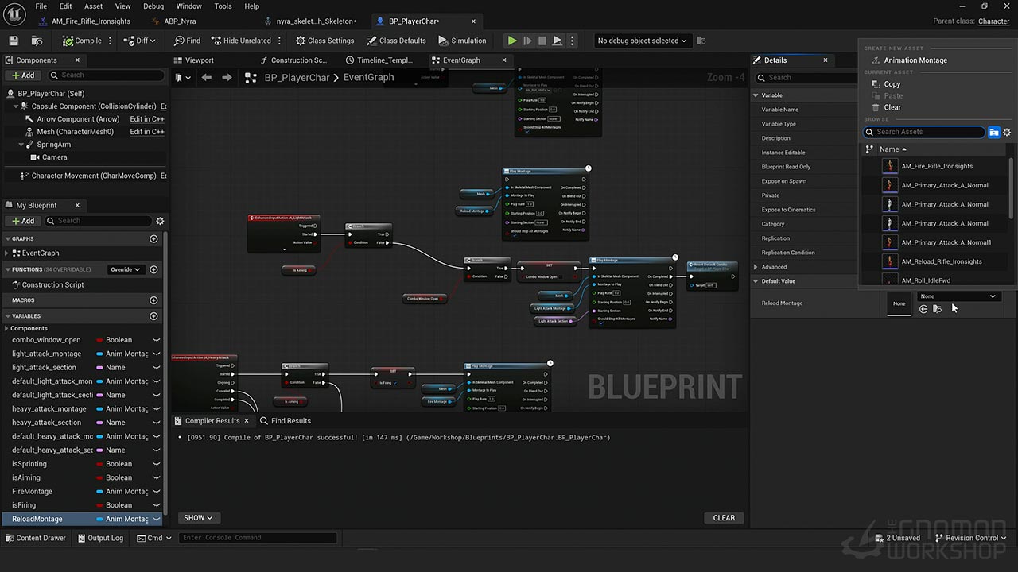The width and height of the screenshot is (1018, 572).
Task: Click the CLEAR button in Compiler Results
Action: pos(724,518)
